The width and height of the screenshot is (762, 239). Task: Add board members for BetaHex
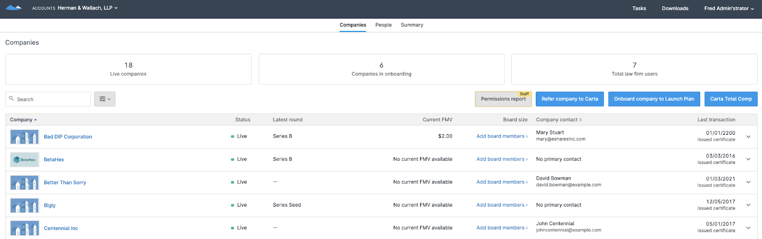tap(502, 159)
